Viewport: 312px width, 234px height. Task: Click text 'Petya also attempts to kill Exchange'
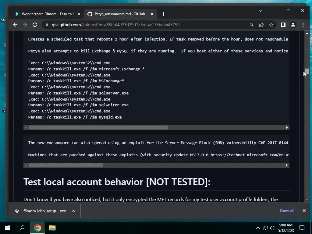tap(69, 51)
